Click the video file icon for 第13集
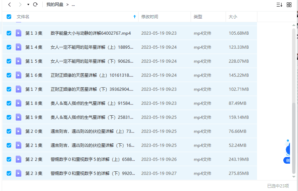The width and height of the screenshot is (298, 191). (x=19, y=33)
